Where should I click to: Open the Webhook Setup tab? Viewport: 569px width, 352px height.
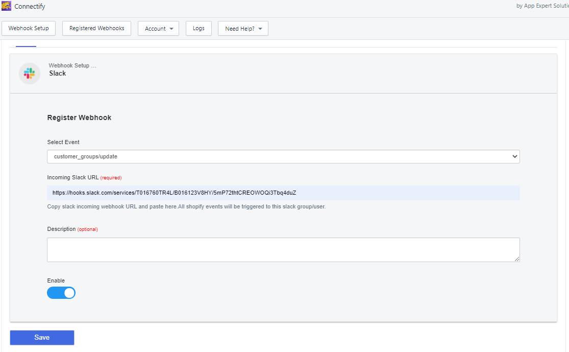(x=29, y=28)
